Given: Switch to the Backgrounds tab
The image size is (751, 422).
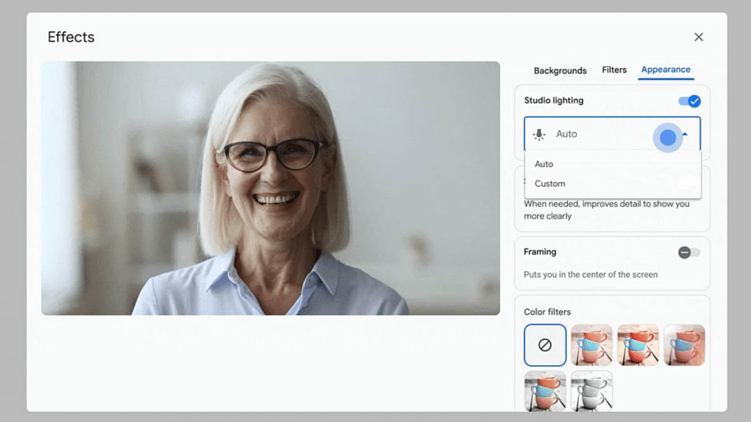Looking at the screenshot, I should 560,71.
